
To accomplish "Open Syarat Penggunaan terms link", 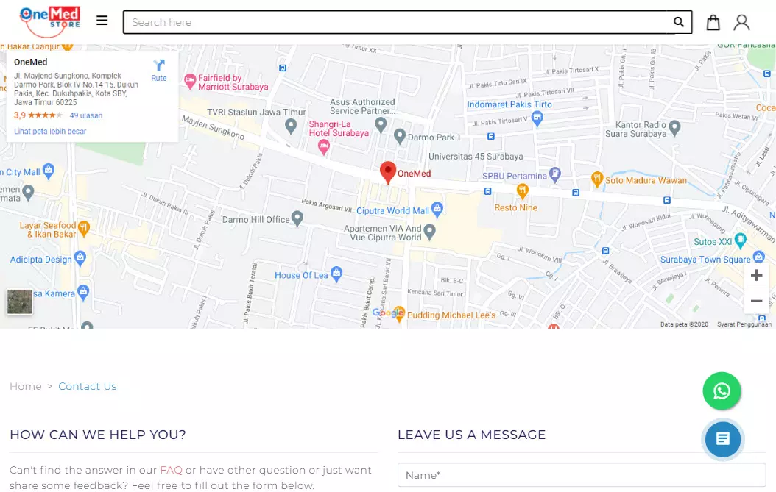I will (x=744, y=324).
